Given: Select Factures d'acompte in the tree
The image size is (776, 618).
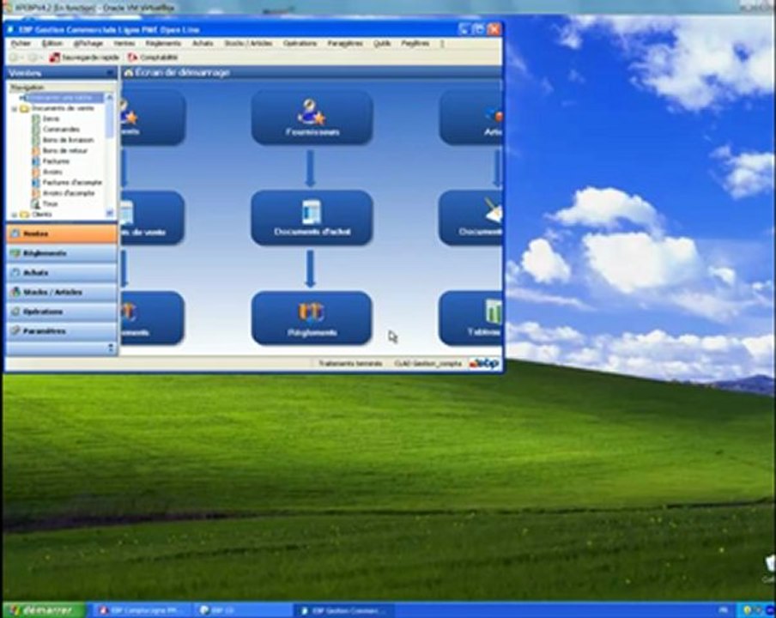Looking at the screenshot, I should tap(72, 183).
